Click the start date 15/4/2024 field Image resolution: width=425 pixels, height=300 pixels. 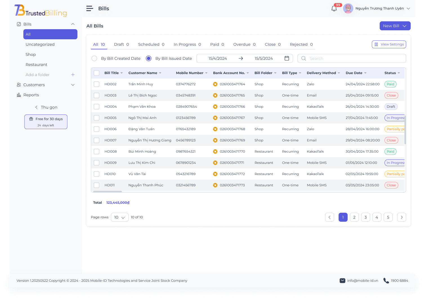[x=218, y=58]
